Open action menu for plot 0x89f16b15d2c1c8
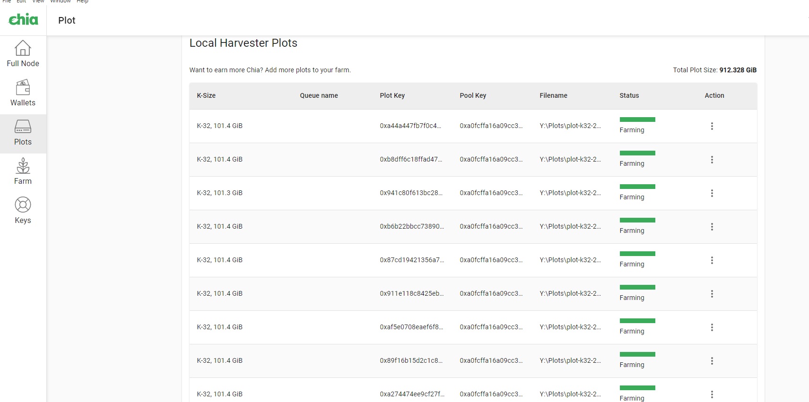Viewport: 809px width, 402px height. [712, 361]
